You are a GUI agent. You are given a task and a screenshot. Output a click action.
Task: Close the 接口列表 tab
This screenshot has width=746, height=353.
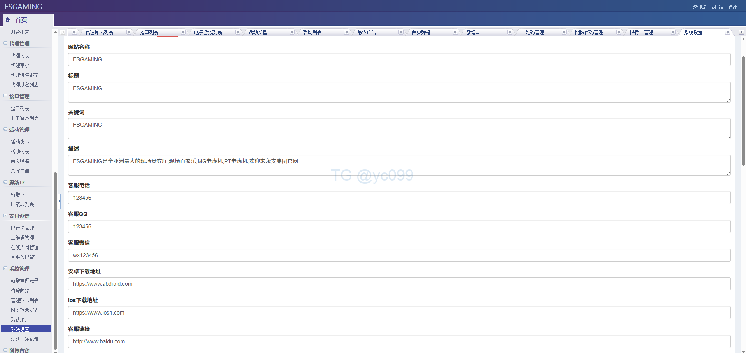pos(183,32)
